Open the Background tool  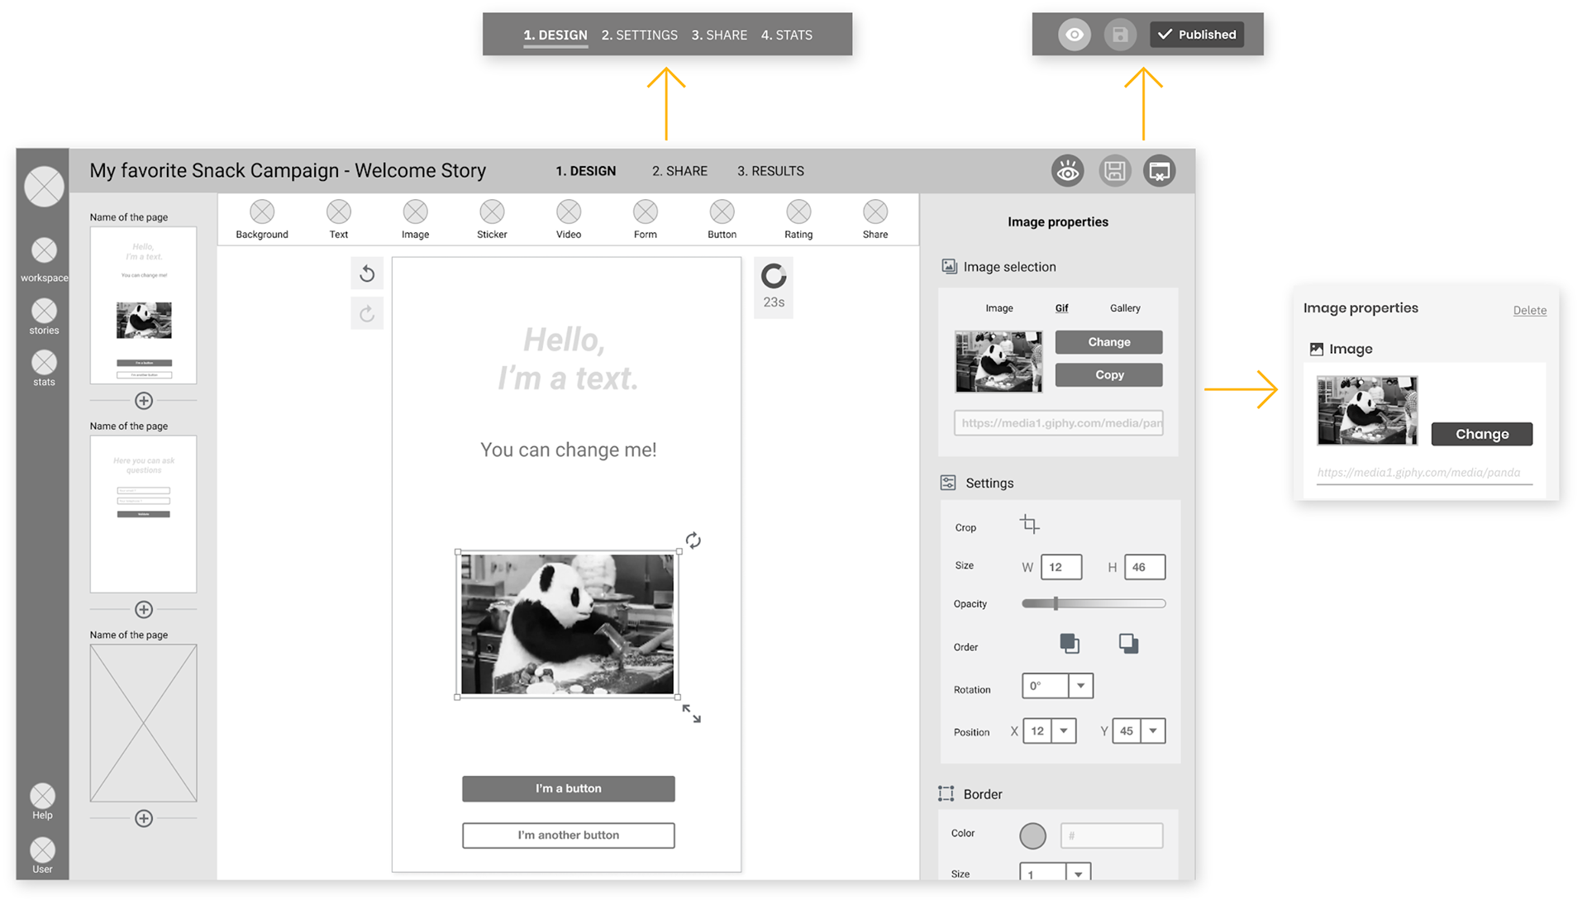click(262, 219)
